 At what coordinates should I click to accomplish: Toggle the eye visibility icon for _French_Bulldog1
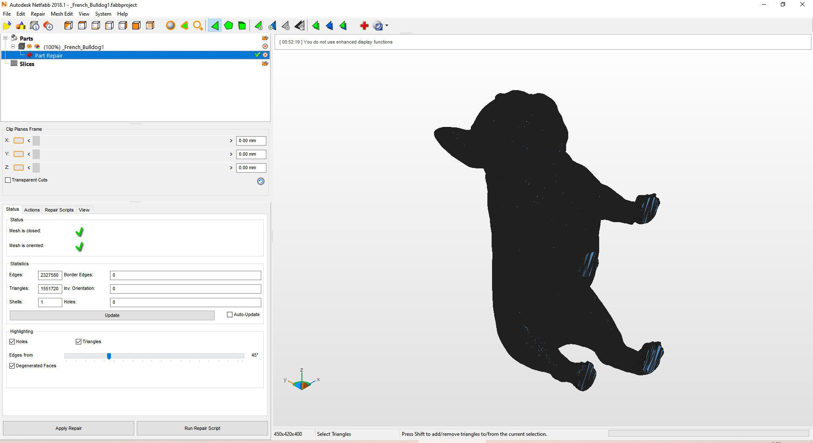click(29, 47)
